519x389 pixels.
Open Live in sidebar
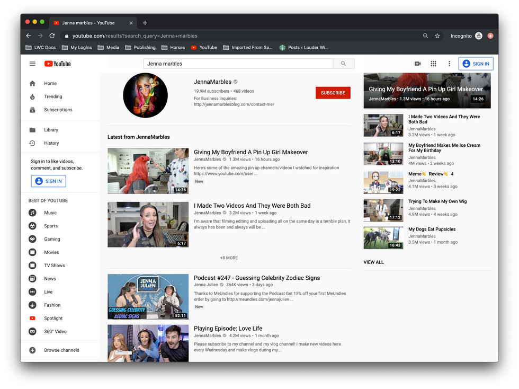point(48,292)
